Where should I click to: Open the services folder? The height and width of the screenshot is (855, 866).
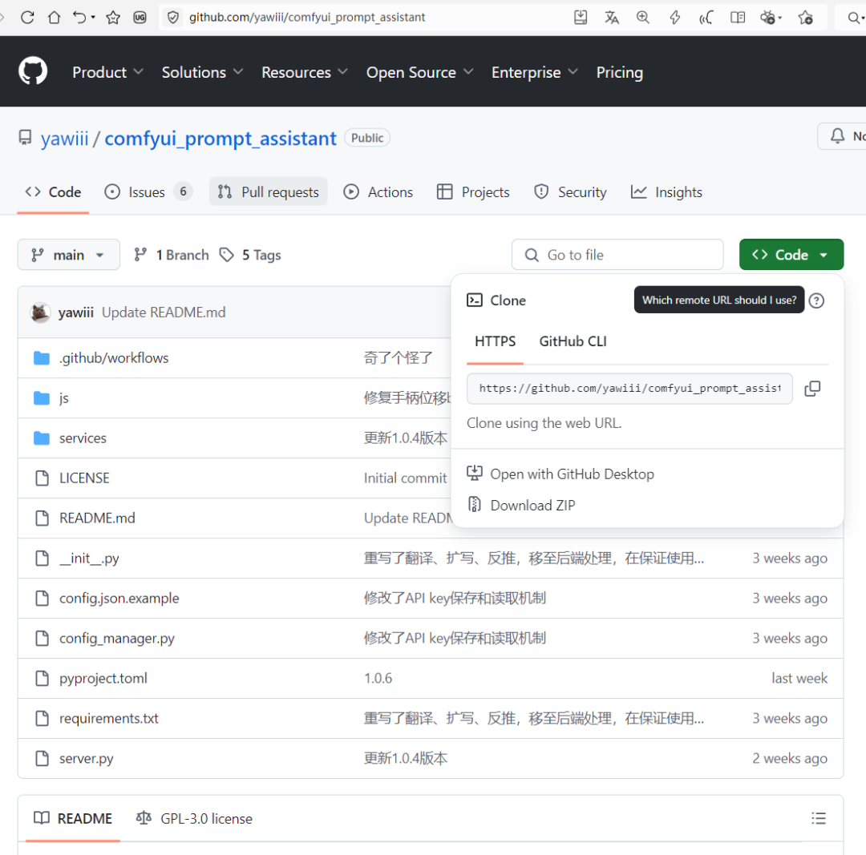click(x=83, y=438)
